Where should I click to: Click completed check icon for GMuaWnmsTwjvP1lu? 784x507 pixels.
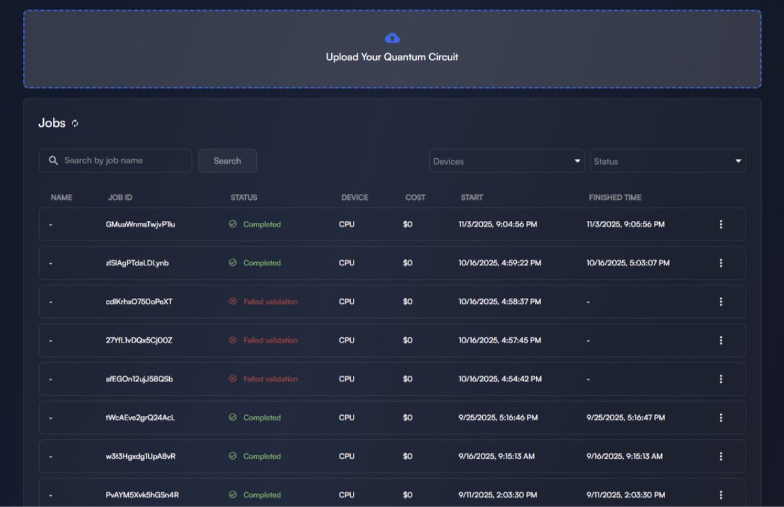coord(233,224)
